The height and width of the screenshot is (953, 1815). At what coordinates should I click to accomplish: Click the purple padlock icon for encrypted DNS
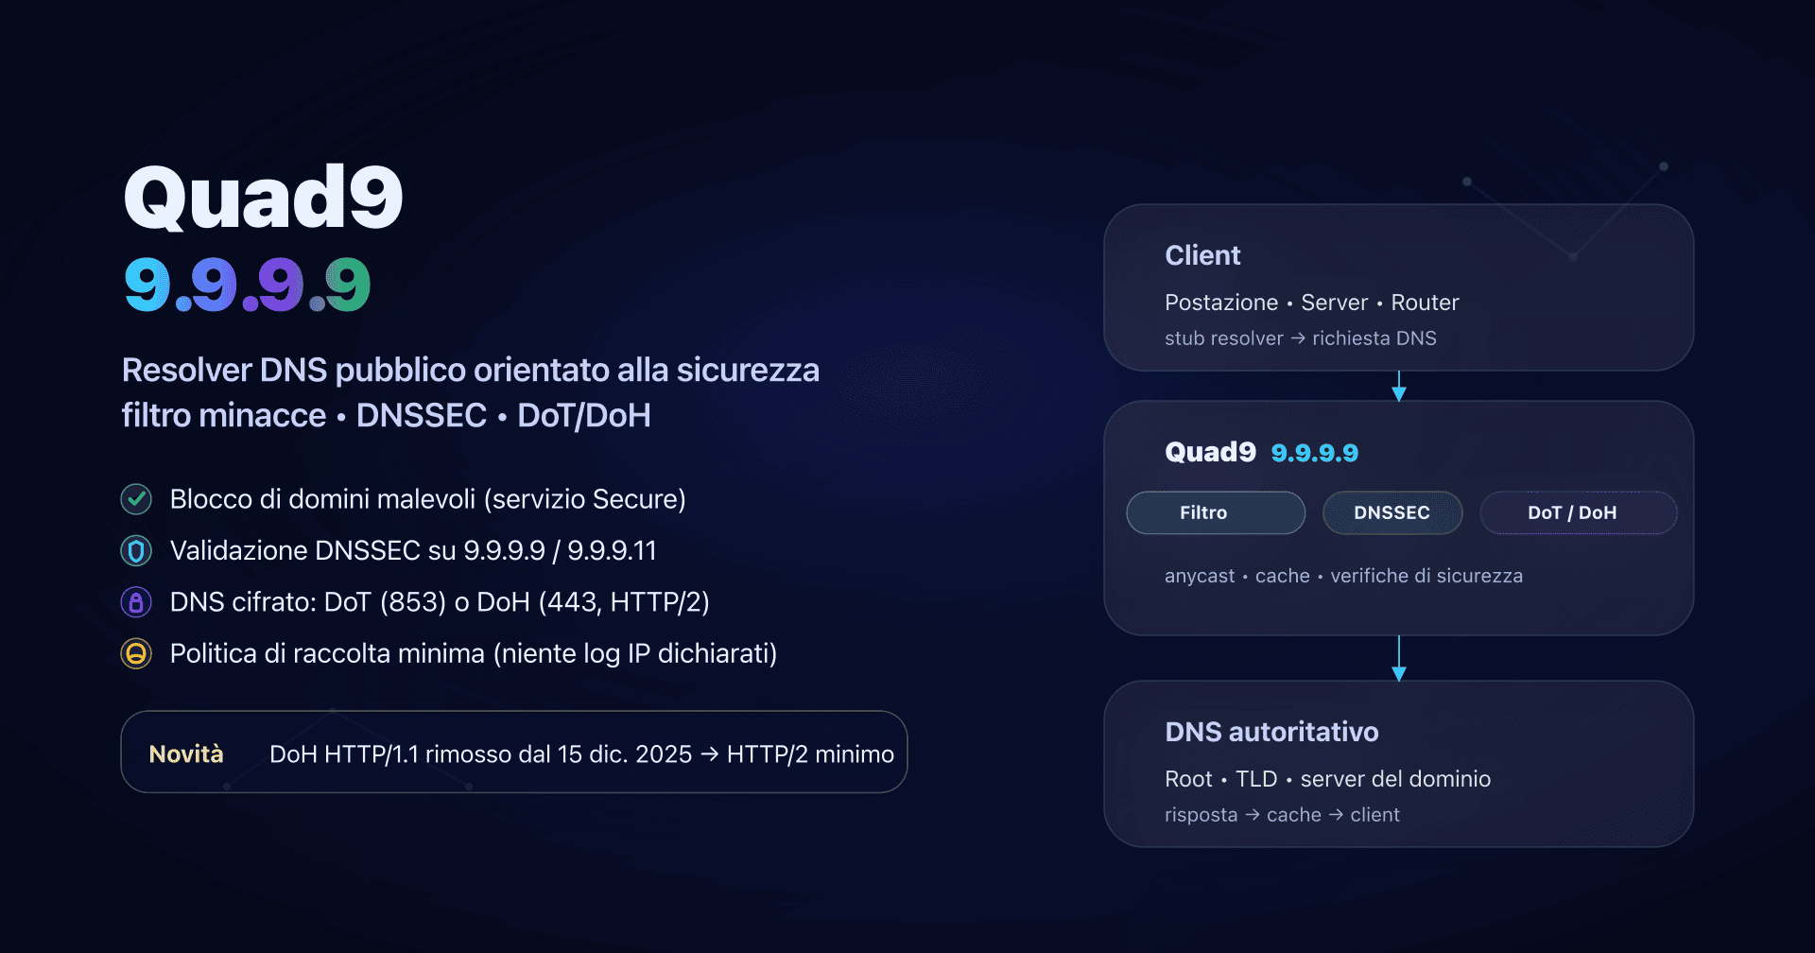point(136,601)
